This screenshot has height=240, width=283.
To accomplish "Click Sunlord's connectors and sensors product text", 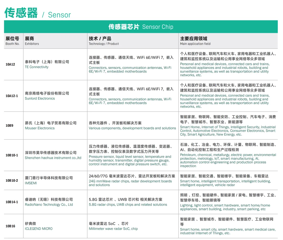I will 130,101.
